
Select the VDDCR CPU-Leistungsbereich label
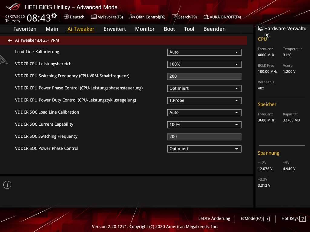[x=43, y=64]
